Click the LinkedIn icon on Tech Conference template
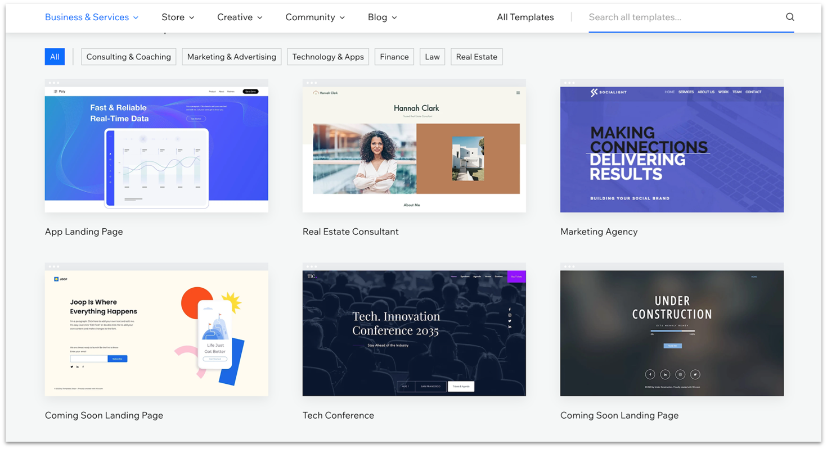Screen dimensions: 827x449 coord(509,327)
